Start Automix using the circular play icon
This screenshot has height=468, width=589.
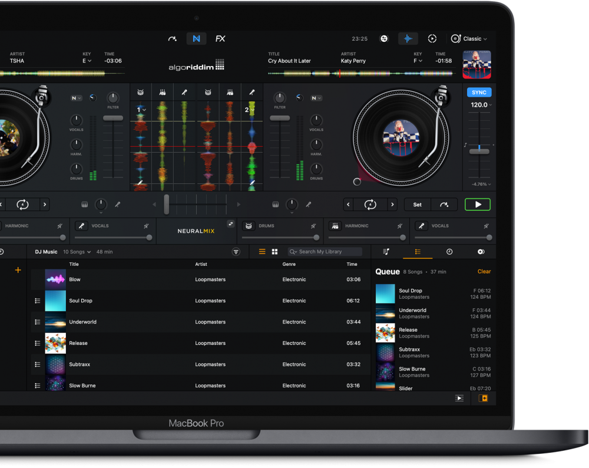click(432, 38)
